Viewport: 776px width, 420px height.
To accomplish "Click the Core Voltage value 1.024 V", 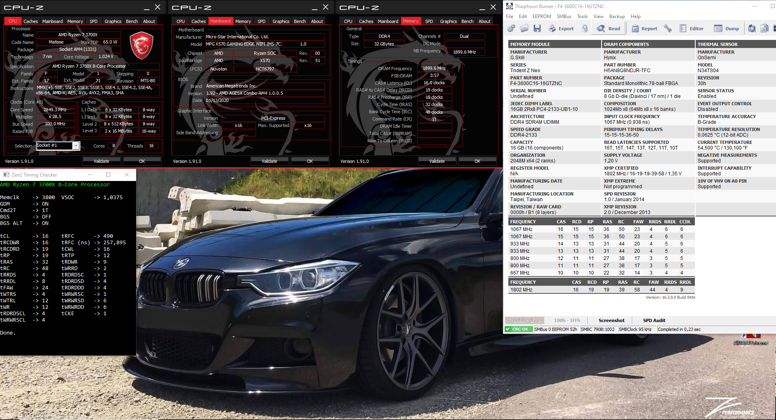I will 106,57.
